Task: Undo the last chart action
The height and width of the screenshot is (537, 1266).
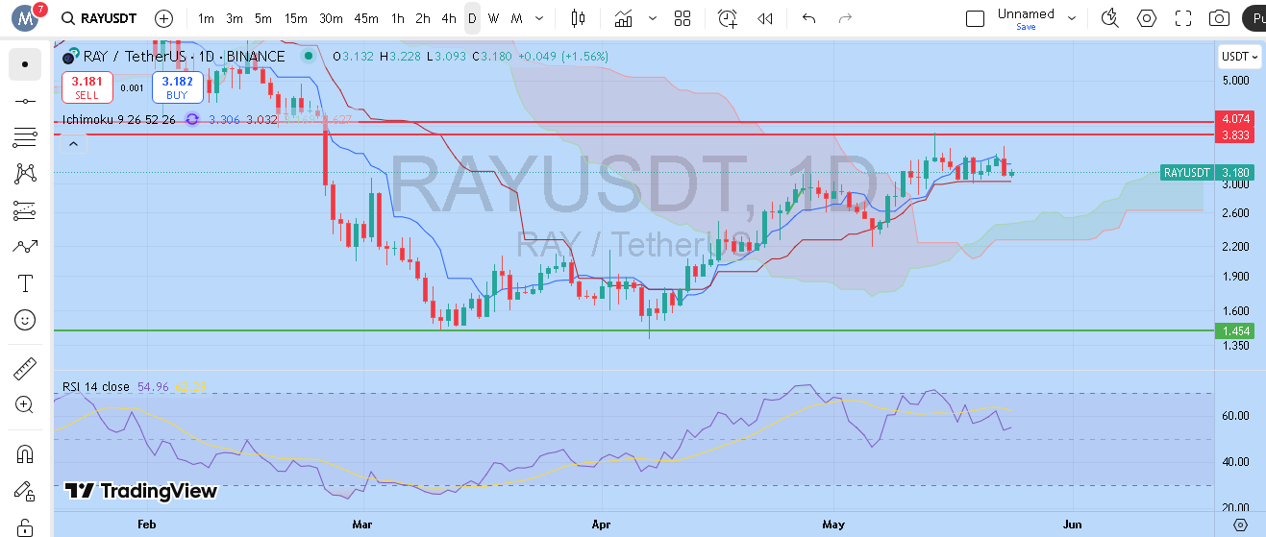Action: coord(808,18)
